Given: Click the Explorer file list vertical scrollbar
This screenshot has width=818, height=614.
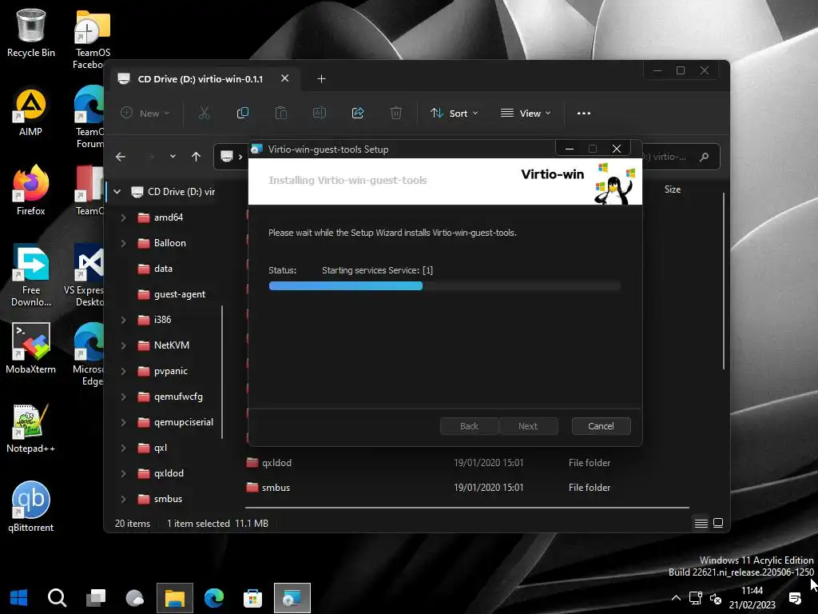Looking at the screenshot, I should pyautogui.click(x=724, y=281).
